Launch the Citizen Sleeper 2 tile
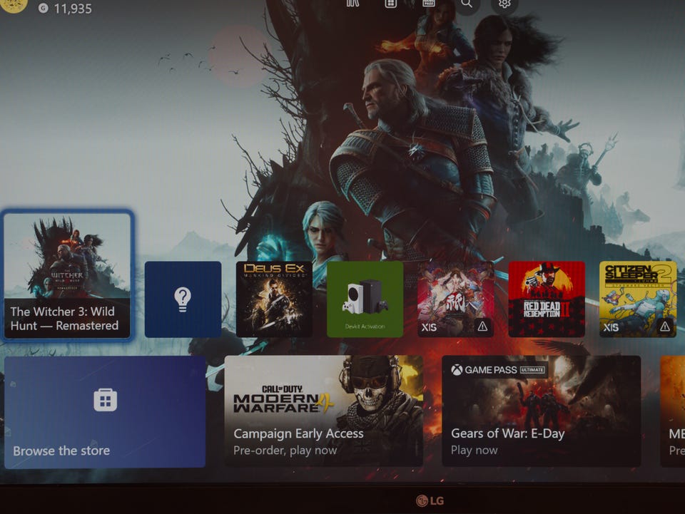 (x=638, y=299)
